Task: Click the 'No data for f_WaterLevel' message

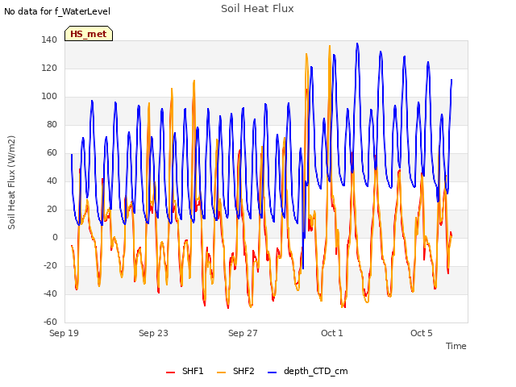Action: (x=57, y=11)
